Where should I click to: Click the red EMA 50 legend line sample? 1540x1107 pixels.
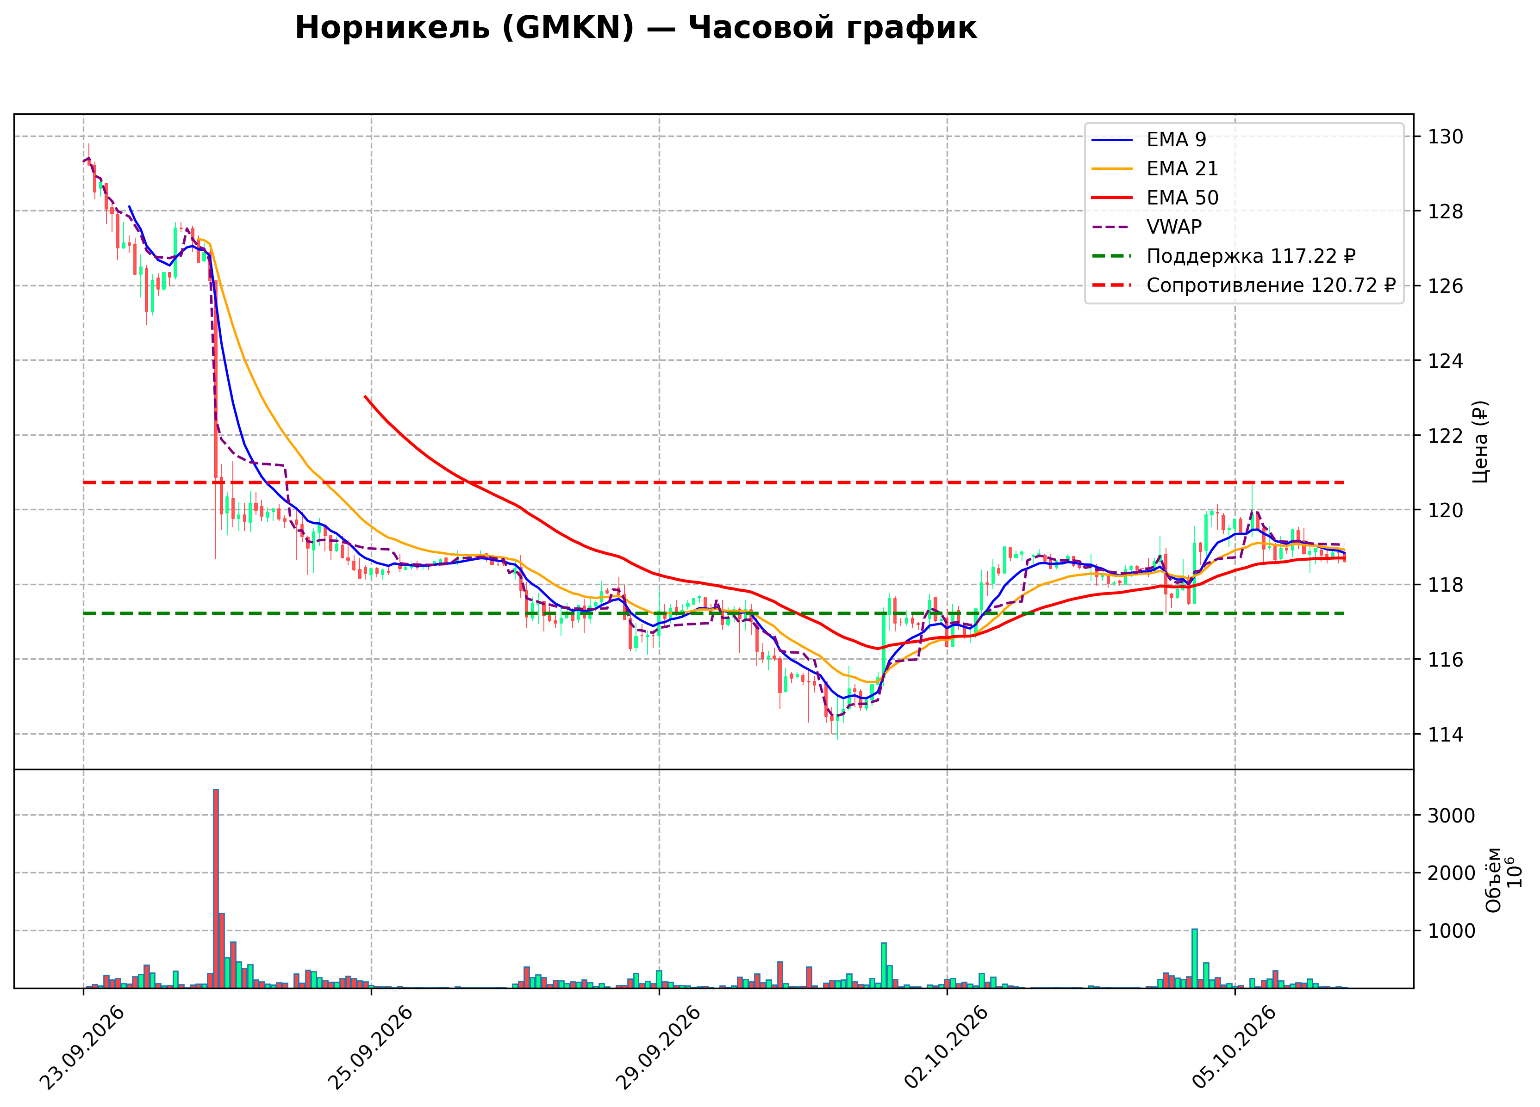click(x=1112, y=198)
